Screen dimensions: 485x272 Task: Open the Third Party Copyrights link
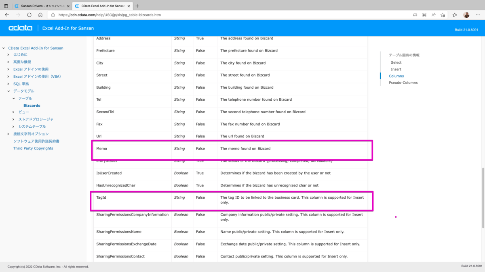(33, 148)
